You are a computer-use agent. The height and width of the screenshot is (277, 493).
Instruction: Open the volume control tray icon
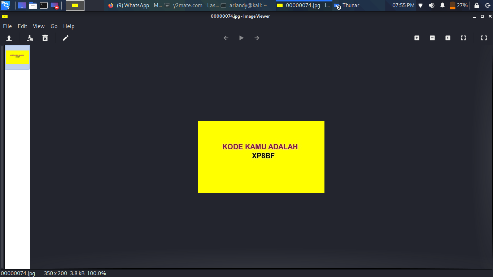pos(432,5)
